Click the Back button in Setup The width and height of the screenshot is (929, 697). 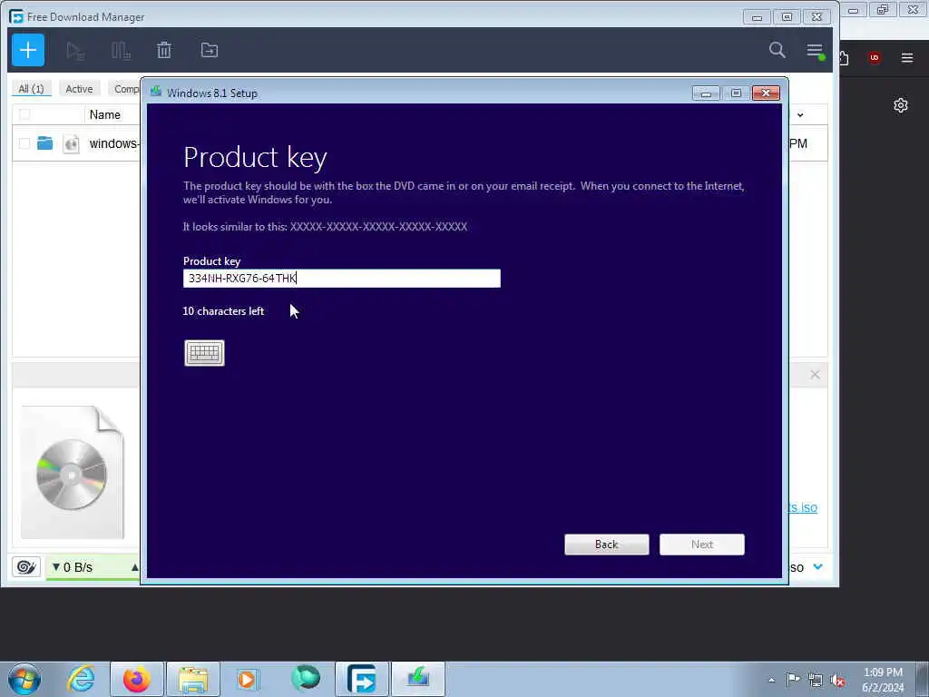tap(607, 545)
